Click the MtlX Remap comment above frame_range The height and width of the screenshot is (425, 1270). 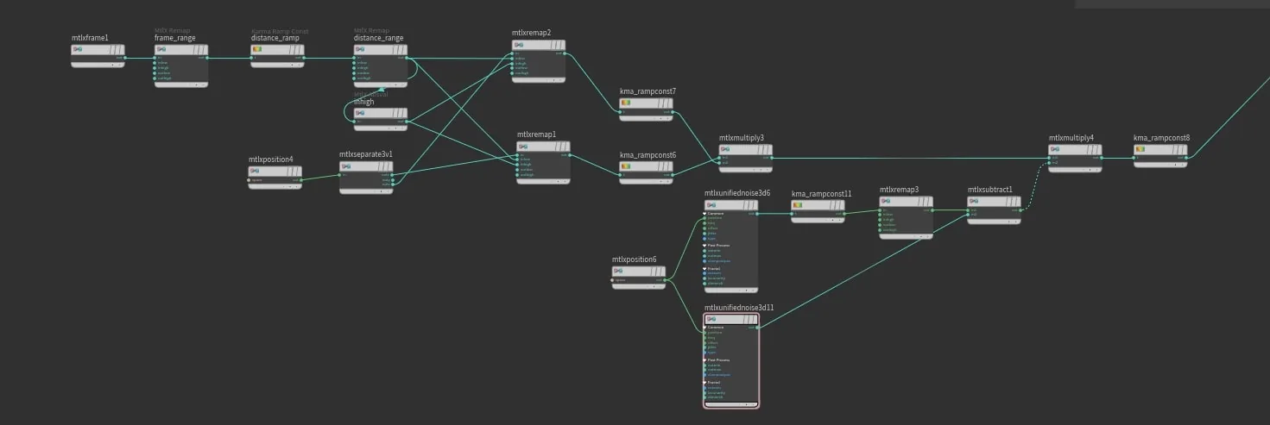pyautogui.click(x=173, y=30)
